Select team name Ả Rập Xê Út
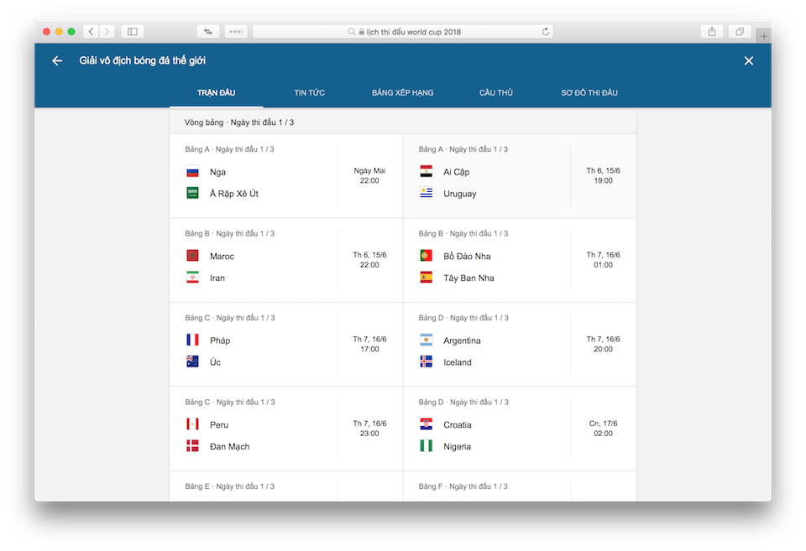The width and height of the screenshot is (806, 551). [234, 194]
